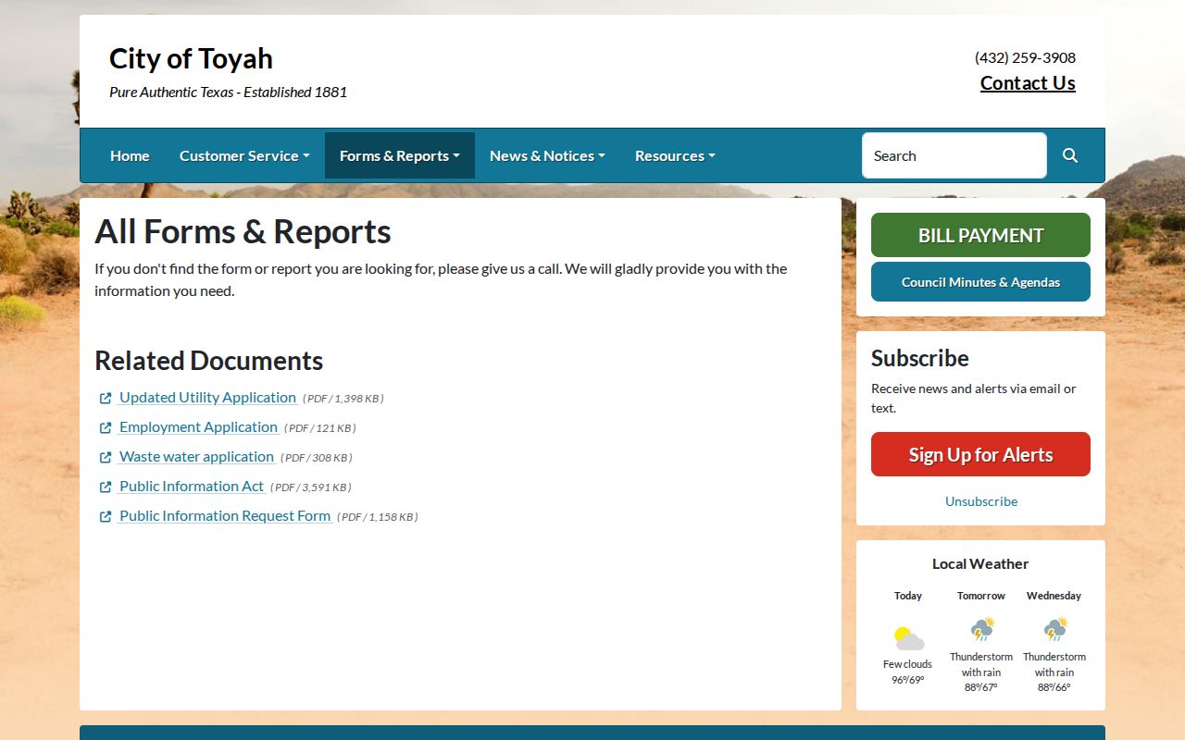
Task: Click external-link icon beside Public Information Act
Action: pyautogui.click(x=106, y=487)
